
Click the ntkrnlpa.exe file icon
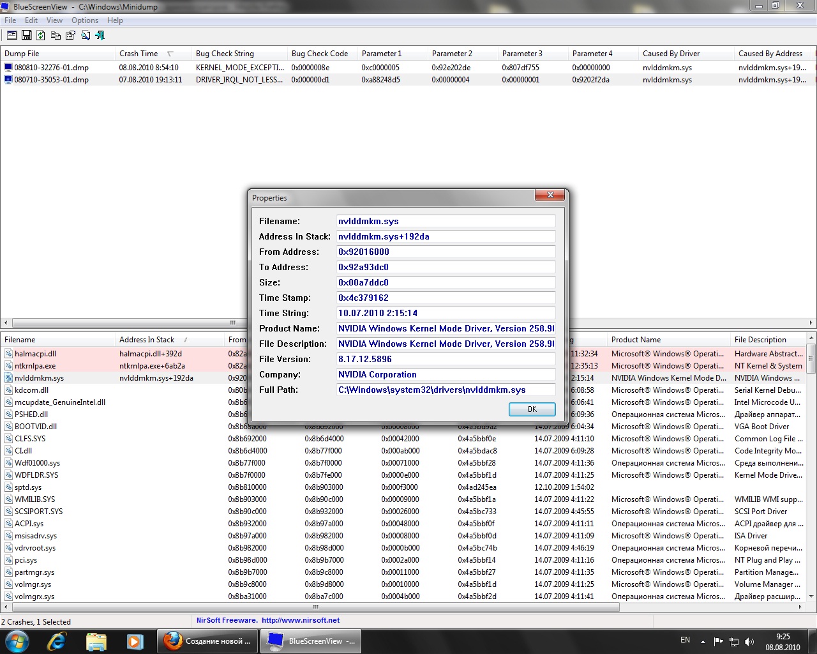(x=9, y=366)
